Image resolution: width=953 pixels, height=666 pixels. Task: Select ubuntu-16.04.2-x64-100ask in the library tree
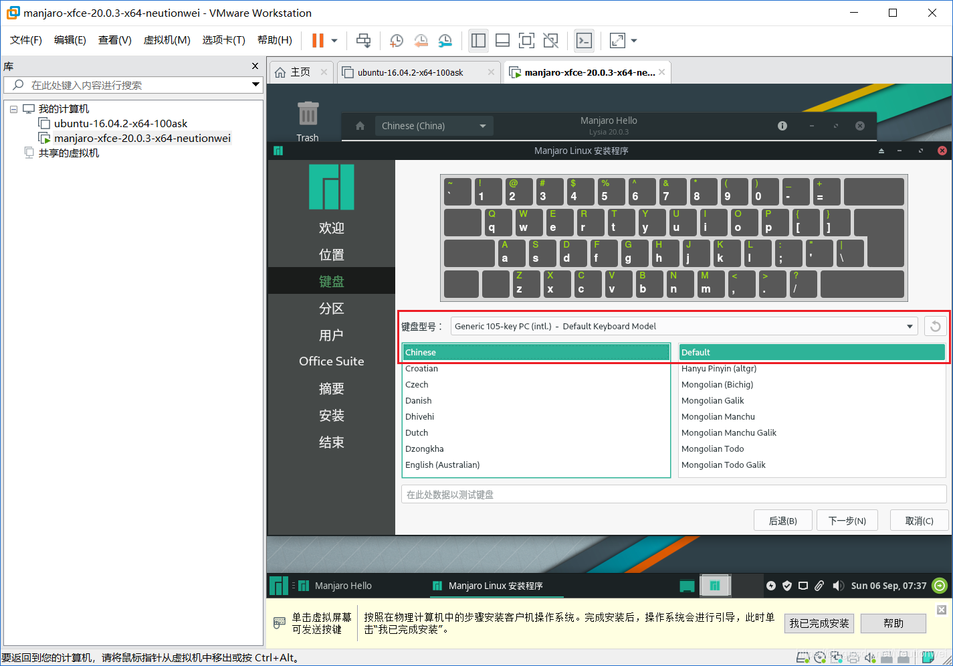click(120, 123)
